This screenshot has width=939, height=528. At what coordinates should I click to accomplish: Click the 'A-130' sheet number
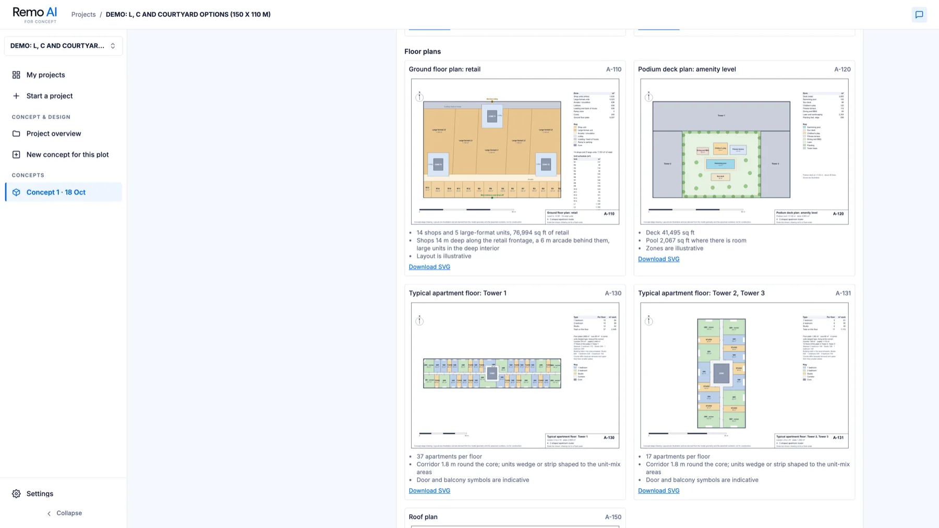[613, 293]
